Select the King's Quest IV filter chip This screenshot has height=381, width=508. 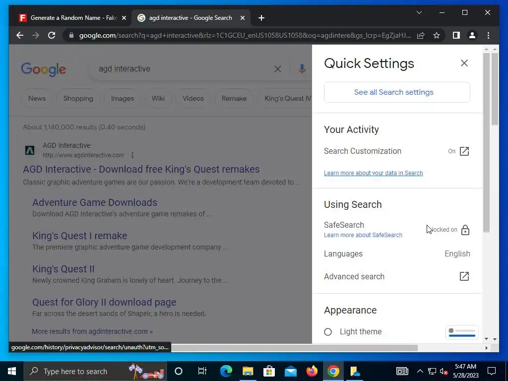click(284, 99)
